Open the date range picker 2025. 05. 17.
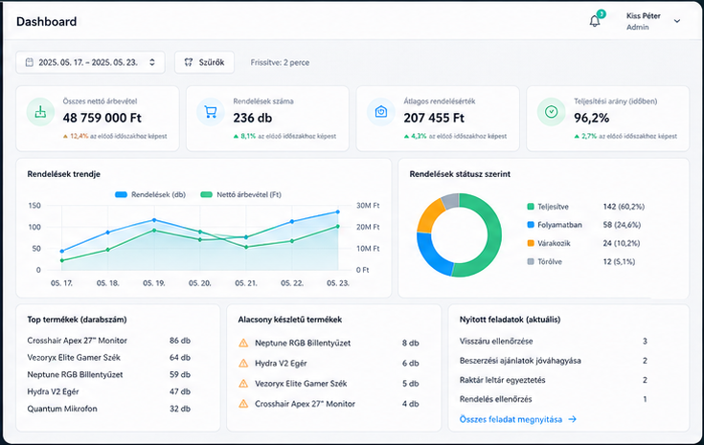This screenshot has height=445, width=704. tap(90, 62)
